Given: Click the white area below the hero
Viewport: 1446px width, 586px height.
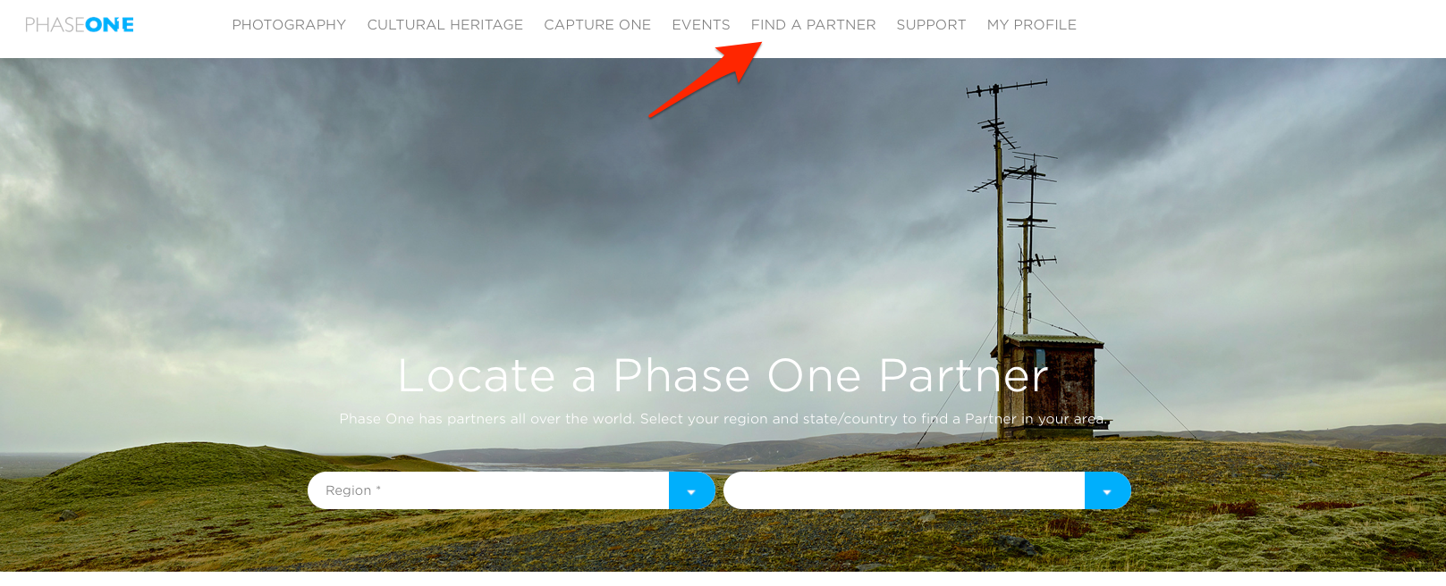Looking at the screenshot, I should [723, 579].
